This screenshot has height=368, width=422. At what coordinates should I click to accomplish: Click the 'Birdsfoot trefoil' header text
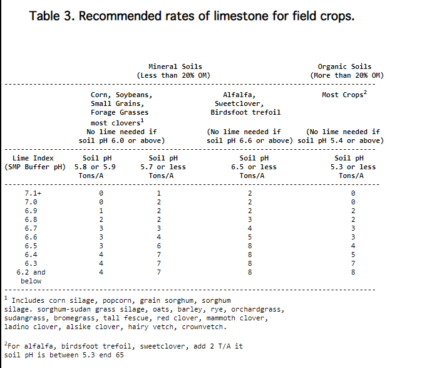click(245, 112)
